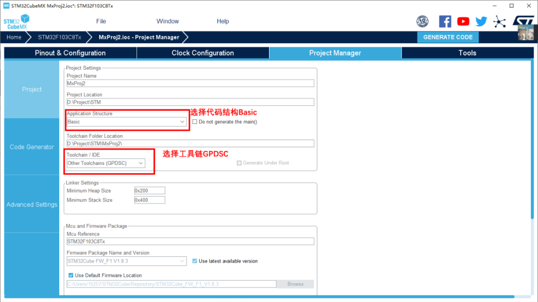Go to Home breadcrumb
This screenshot has width=538, height=302.
14,37
